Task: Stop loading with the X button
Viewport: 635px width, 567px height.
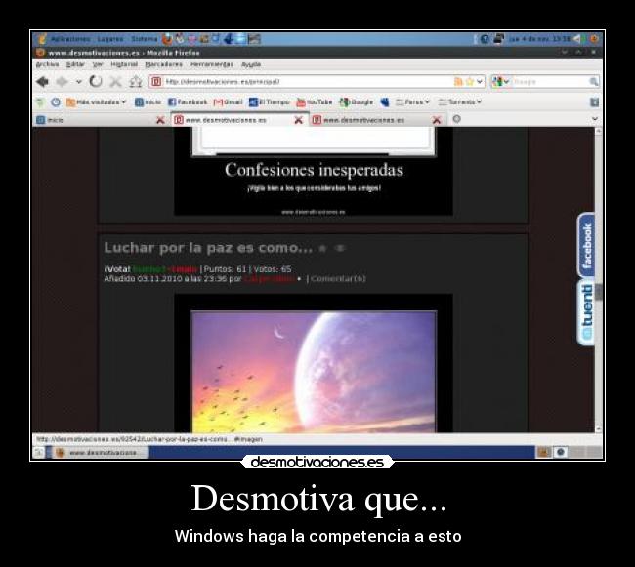Action: tap(116, 82)
